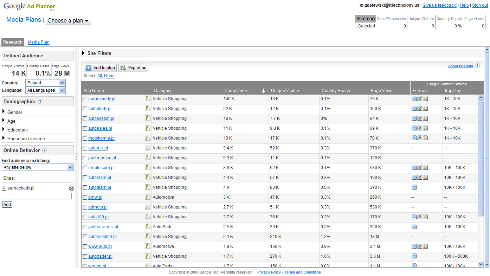Sort table by Unique Visitors column
Screen dimensions: 490x276
(x=285, y=91)
